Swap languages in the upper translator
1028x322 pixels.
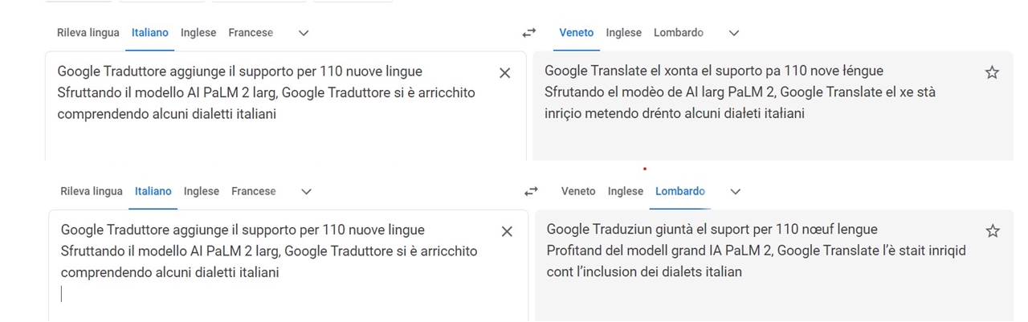pos(528,33)
